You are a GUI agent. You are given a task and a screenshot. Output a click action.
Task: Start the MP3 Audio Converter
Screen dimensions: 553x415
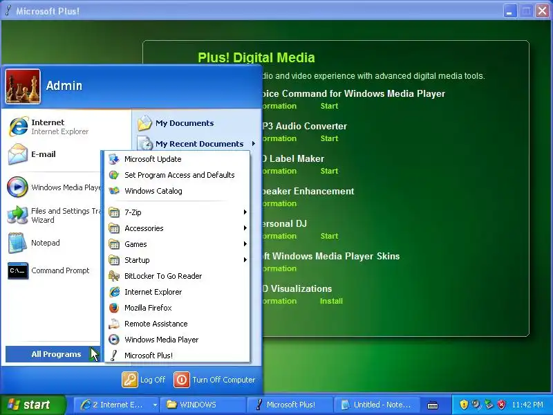tap(330, 138)
